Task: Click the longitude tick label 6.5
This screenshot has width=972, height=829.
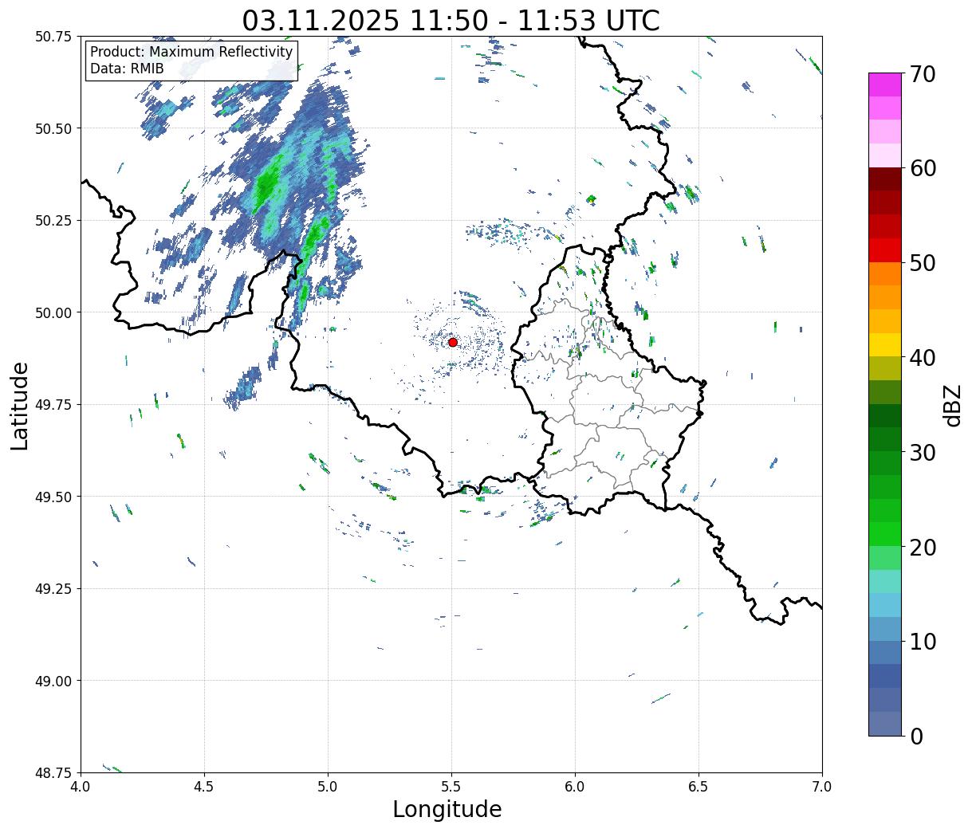Action: 699,786
